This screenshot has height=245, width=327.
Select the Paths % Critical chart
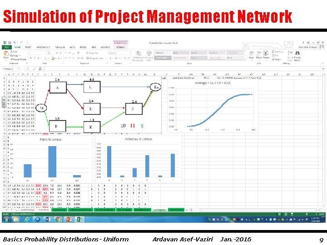click(50, 159)
